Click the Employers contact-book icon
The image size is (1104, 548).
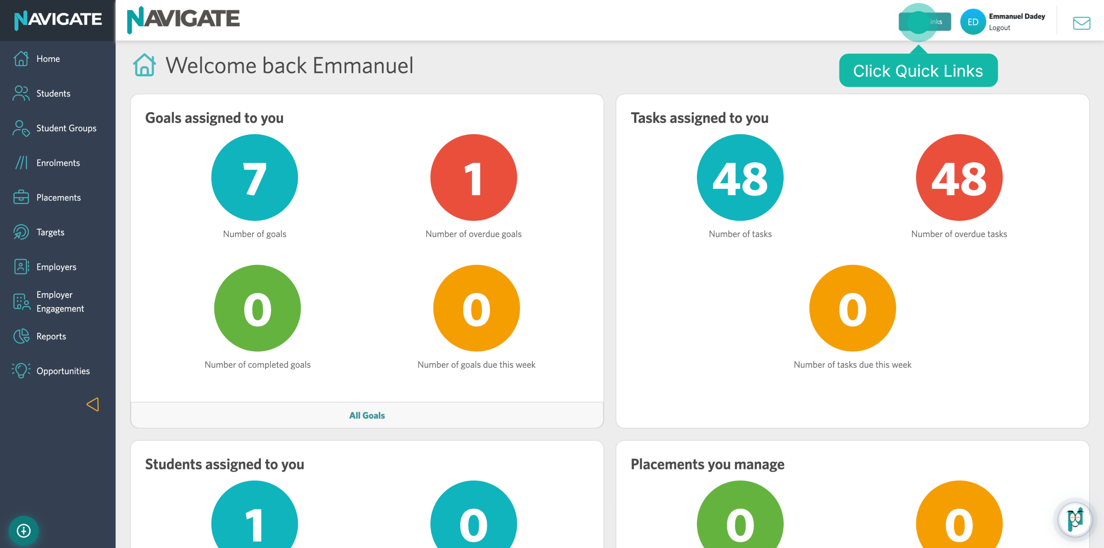click(x=21, y=267)
